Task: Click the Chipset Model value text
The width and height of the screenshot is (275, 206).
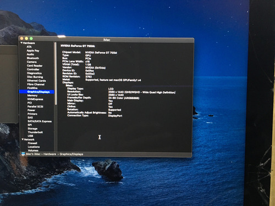Action: point(101,53)
